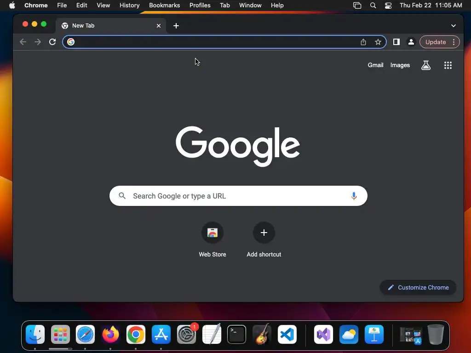Click the browser back arrow
This screenshot has width=471, height=353.
pos(23,42)
